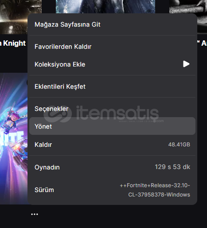
Task: Expand the Koleksiyona Ekle submenu arrow
Action: pyautogui.click(x=186, y=64)
